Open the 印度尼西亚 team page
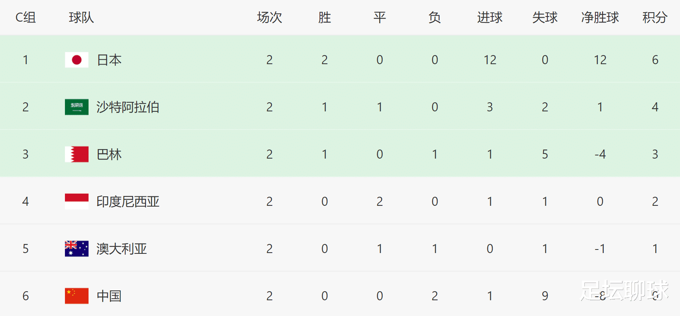 tap(128, 201)
